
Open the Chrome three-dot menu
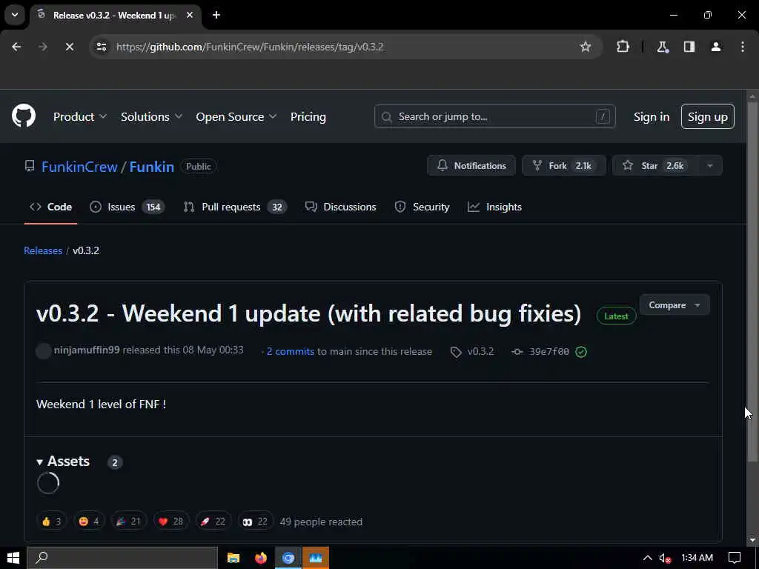pos(743,47)
